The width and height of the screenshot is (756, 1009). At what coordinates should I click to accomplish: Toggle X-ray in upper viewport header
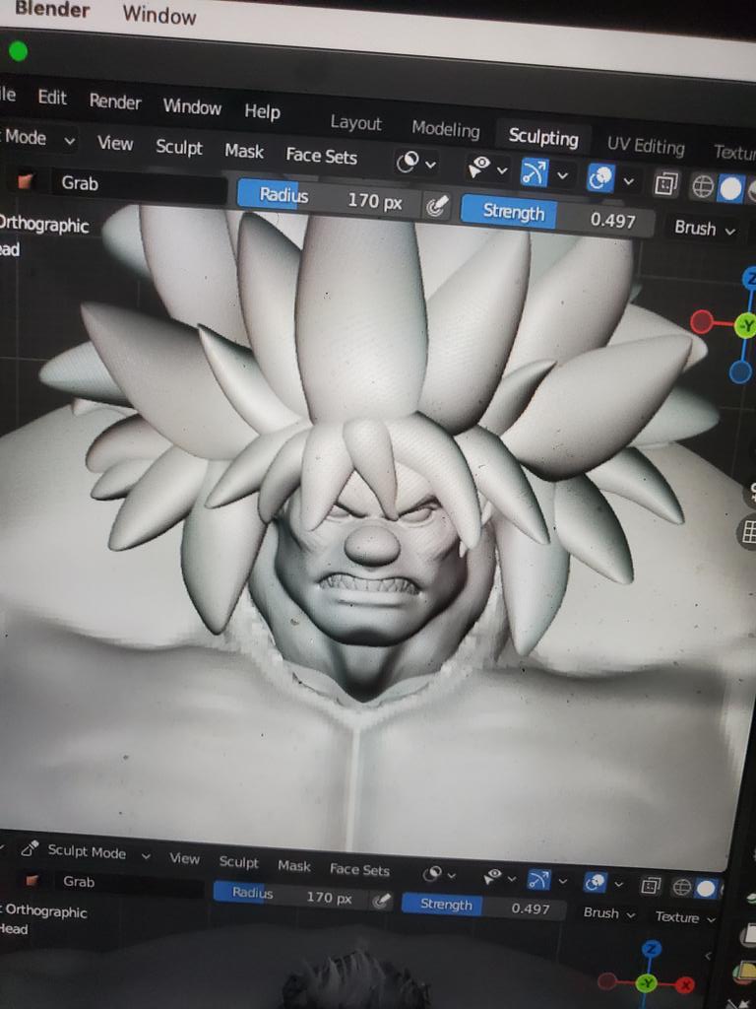pyautogui.click(x=665, y=184)
